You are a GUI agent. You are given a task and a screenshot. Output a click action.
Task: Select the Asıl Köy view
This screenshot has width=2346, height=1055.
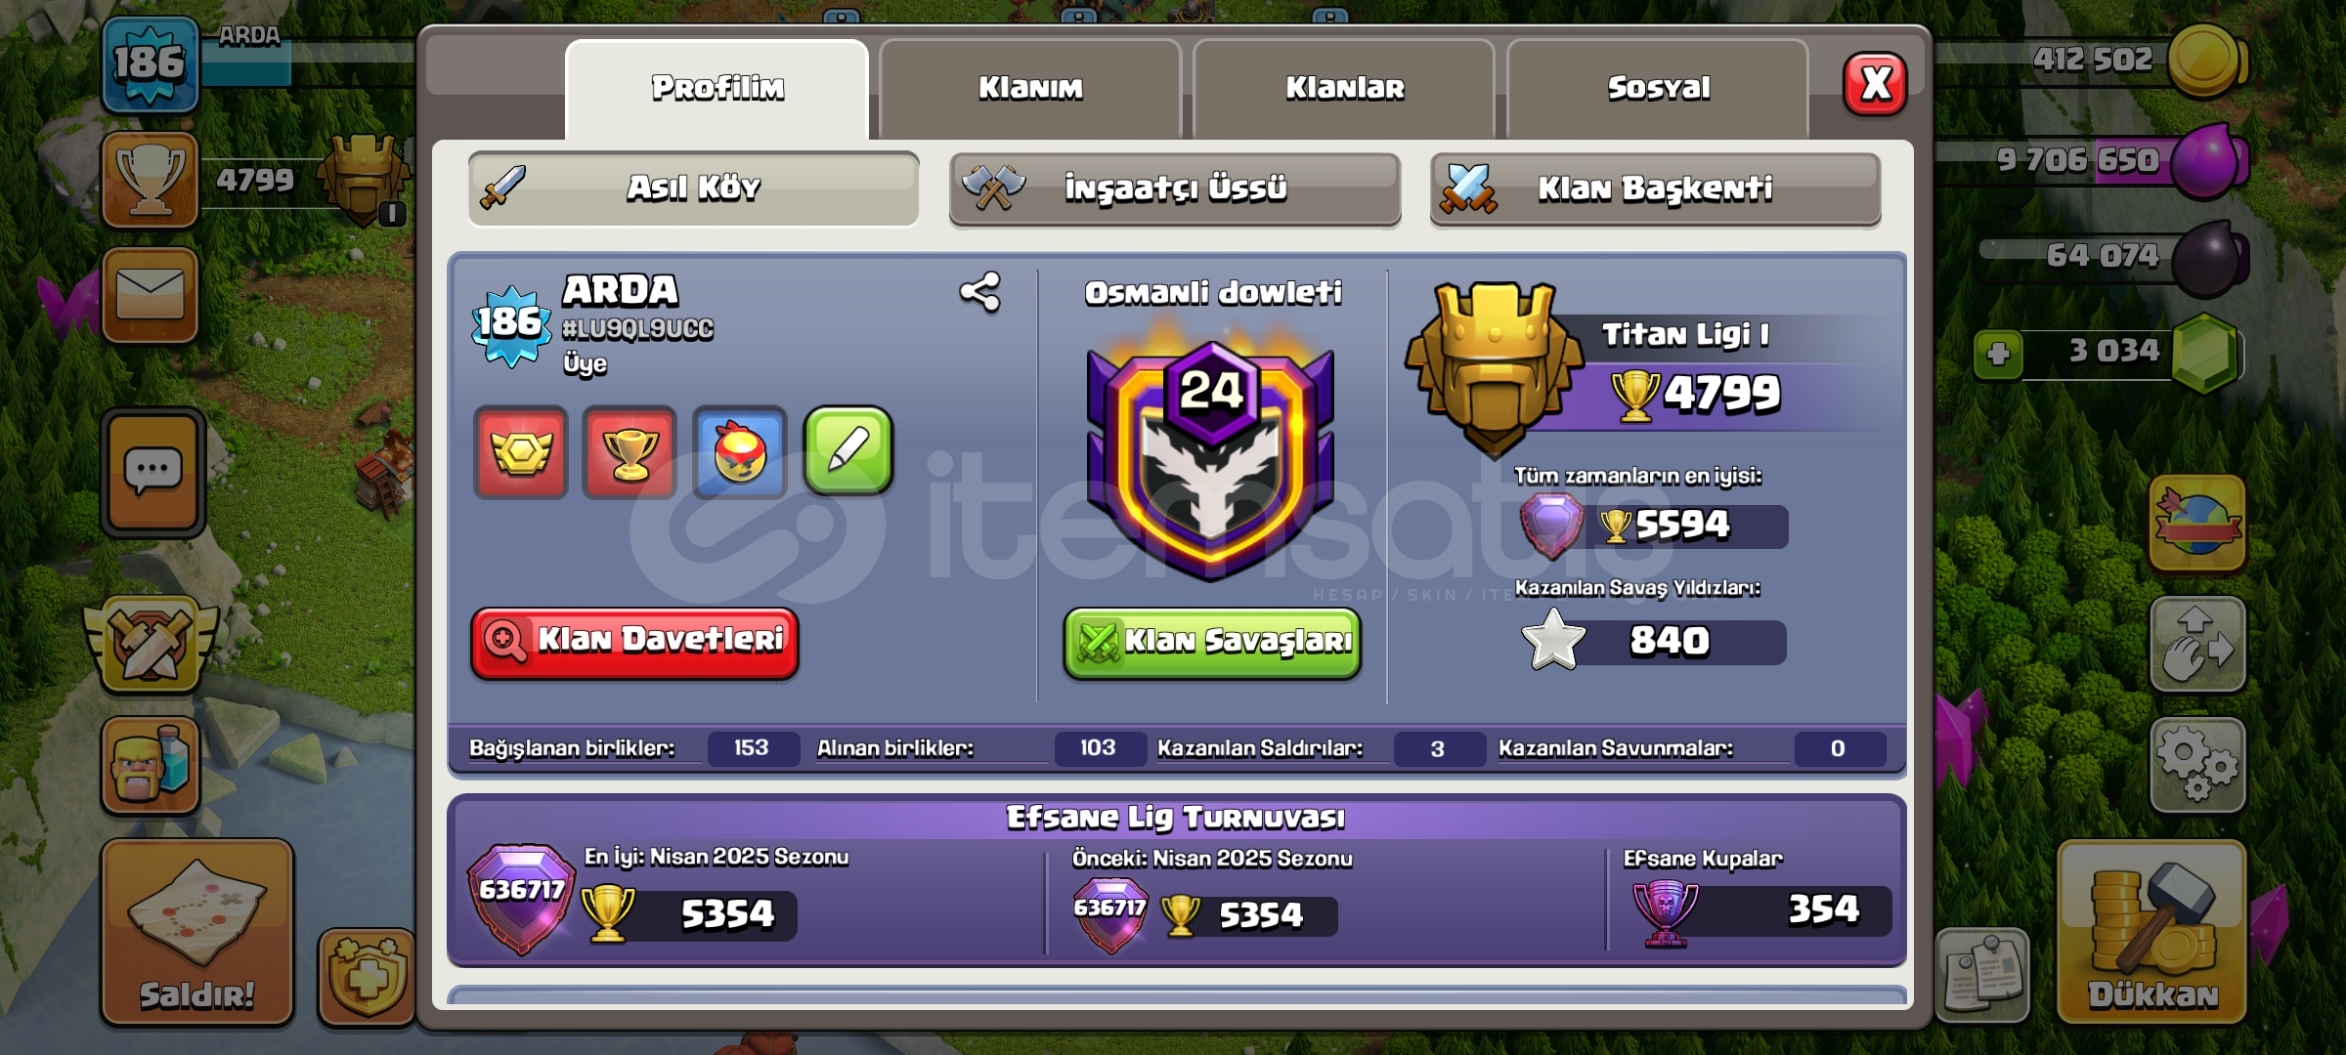(x=693, y=189)
